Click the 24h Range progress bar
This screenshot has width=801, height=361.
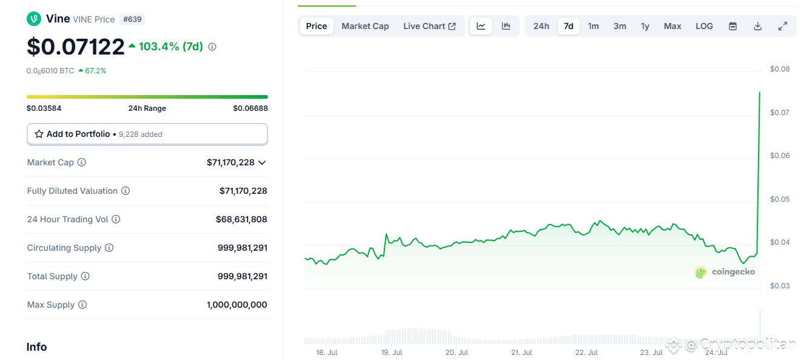coord(147,97)
